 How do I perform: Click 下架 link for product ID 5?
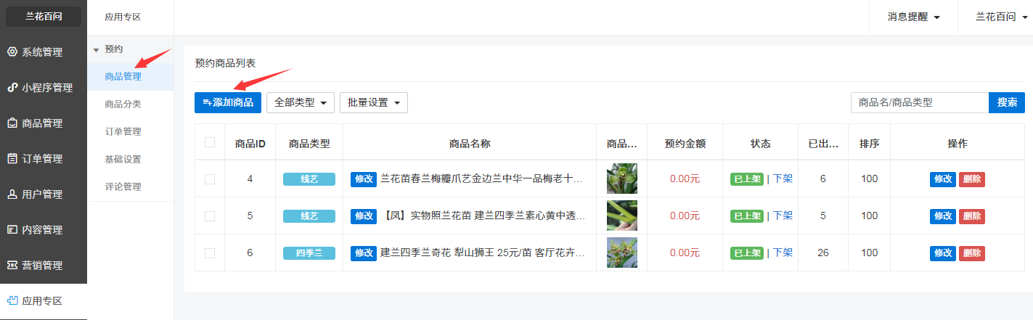click(x=783, y=216)
